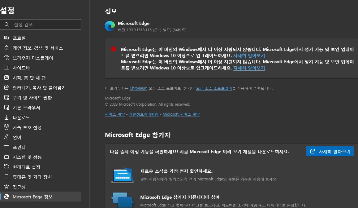Viewport: 358px width, 208px height.
Task: Select 브라우저 디스플레이 in sidebar
Action: tap(41, 58)
